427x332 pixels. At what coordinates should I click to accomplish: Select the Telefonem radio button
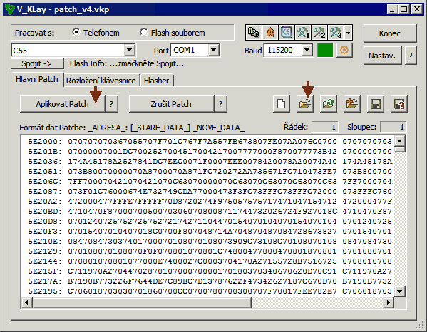click(76, 32)
